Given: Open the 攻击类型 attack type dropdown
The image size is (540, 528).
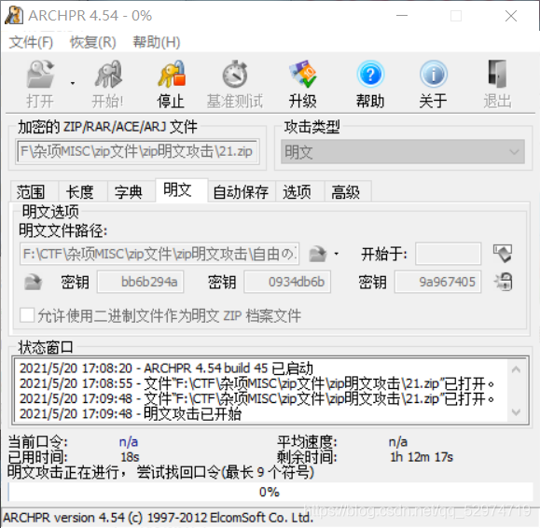Looking at the screenshot, I should point(403,151).
